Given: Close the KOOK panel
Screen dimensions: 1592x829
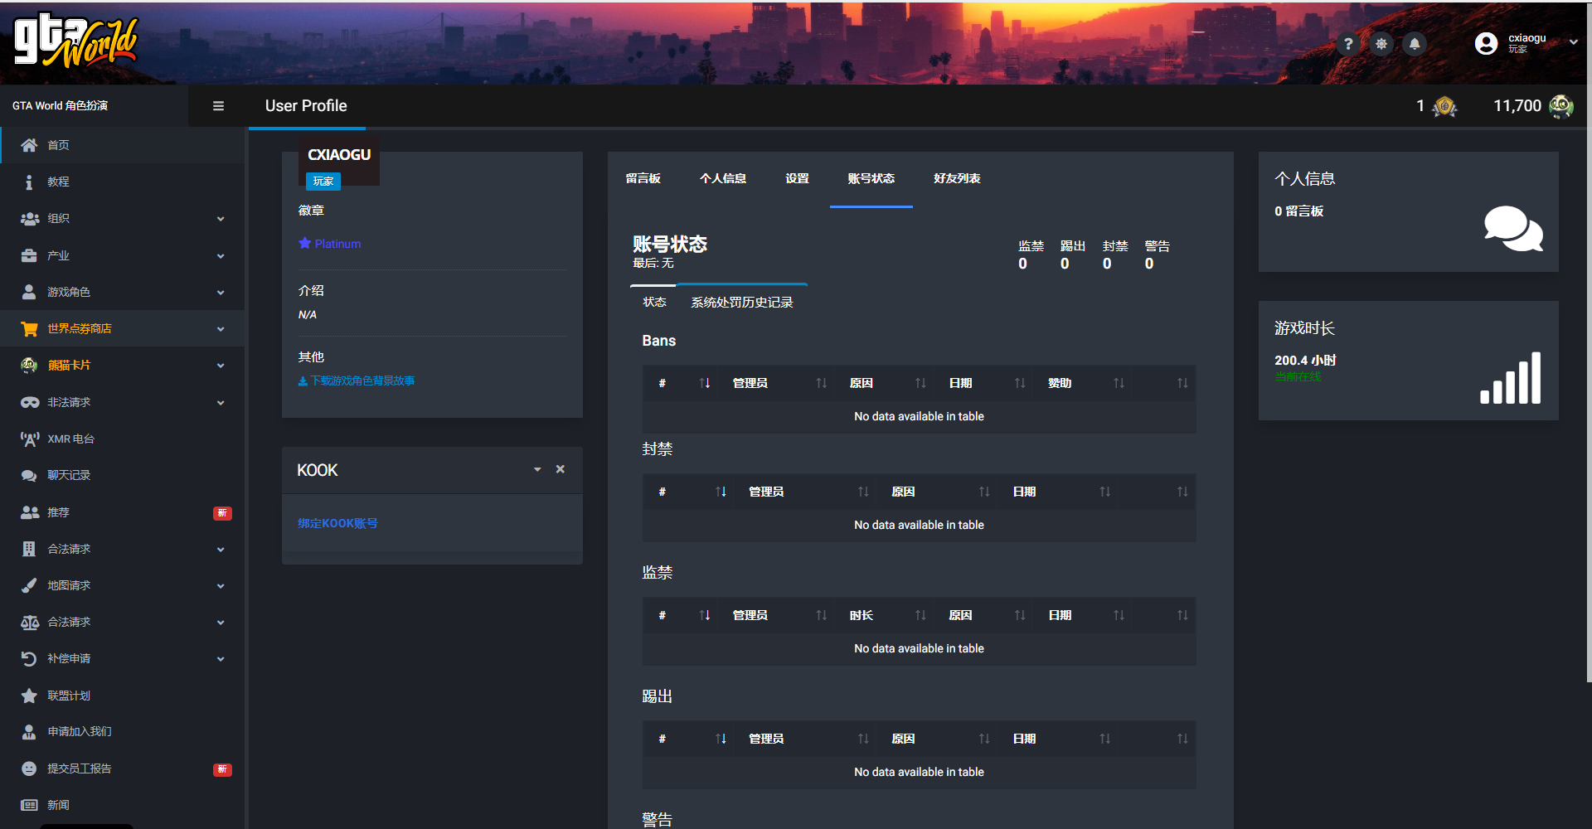Looking at the screenshot, I should click(x=561, y=469).
